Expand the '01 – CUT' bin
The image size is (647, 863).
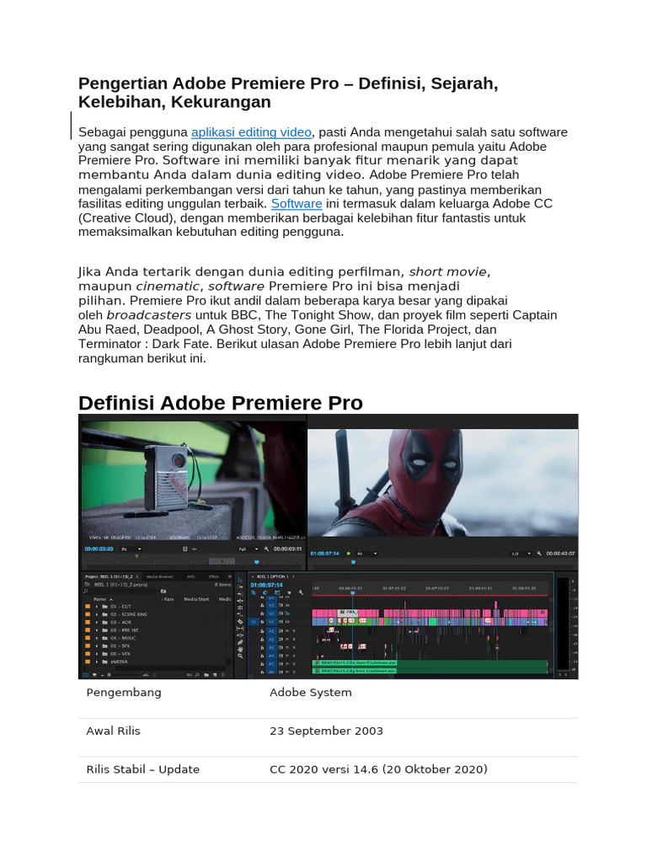click(97, 607)
